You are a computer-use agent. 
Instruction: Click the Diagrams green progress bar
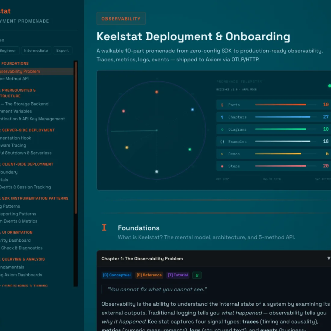point(280,129)
